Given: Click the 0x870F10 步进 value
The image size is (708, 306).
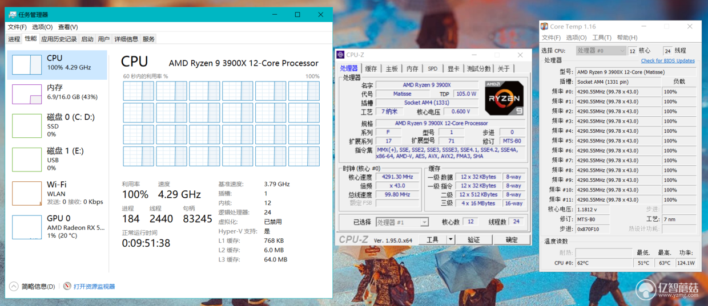Looking at the screenshot, I should [593, 229].
